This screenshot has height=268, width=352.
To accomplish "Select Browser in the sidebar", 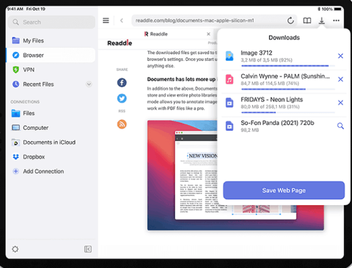I will [x=51, y=55].
